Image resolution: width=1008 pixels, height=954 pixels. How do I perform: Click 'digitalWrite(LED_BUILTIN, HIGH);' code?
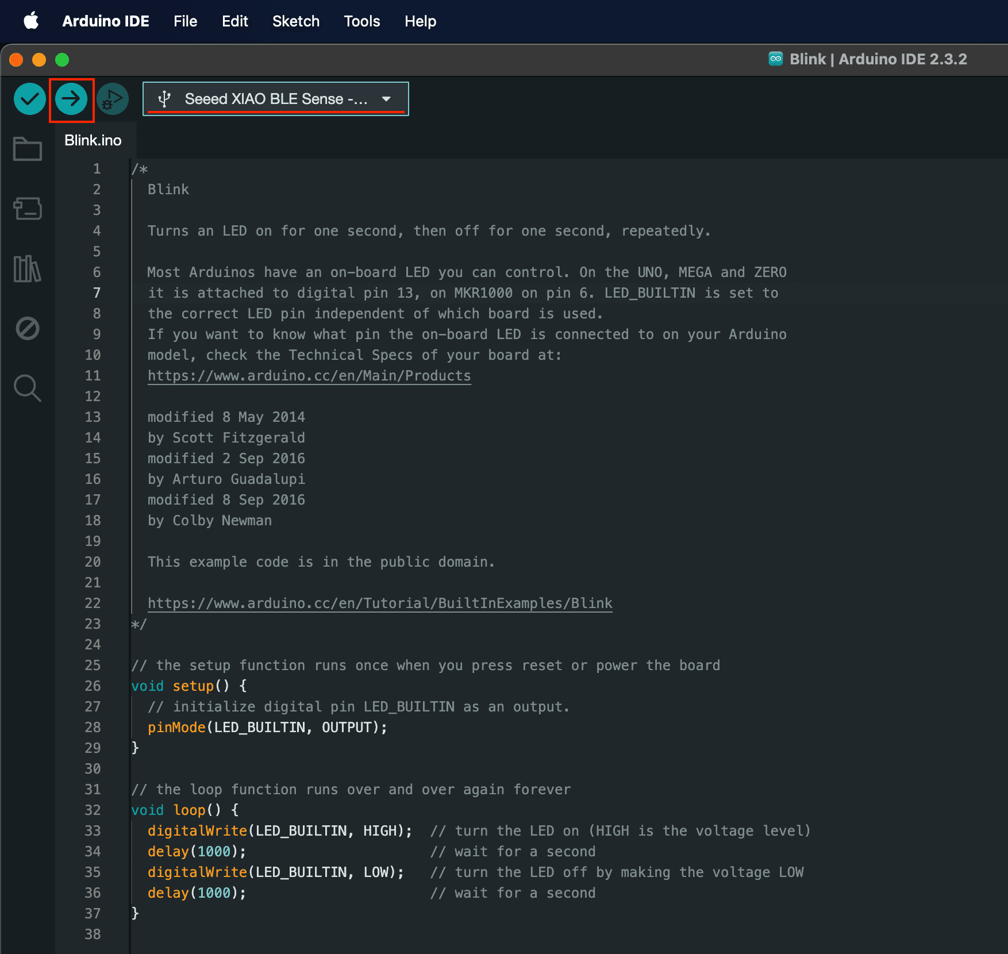pos(280,831)
